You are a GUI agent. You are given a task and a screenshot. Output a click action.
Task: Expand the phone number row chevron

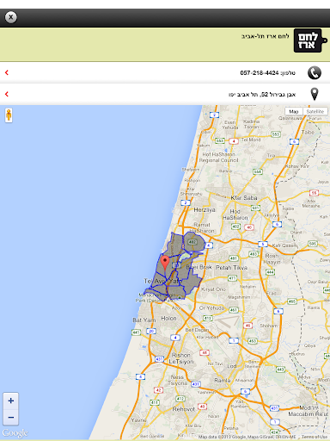pyautogui.click(x=7, y=72)
